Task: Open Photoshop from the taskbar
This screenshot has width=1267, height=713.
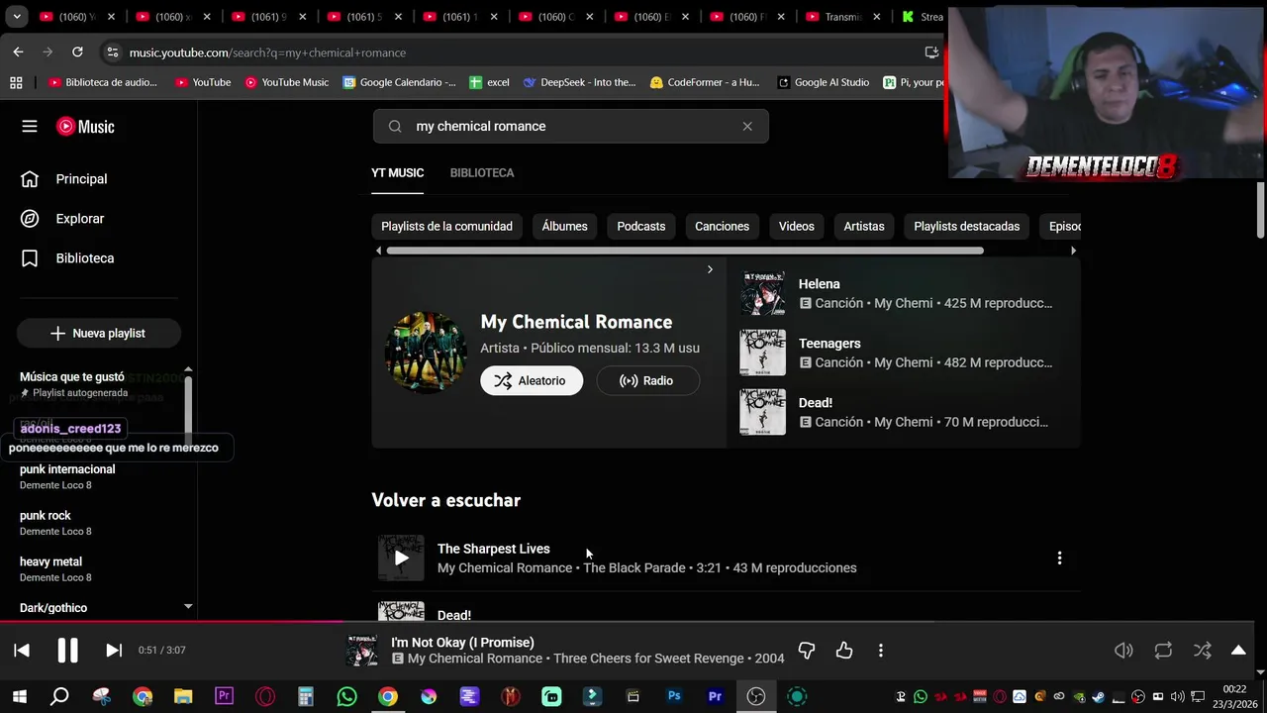Action: tap(674, 697)
